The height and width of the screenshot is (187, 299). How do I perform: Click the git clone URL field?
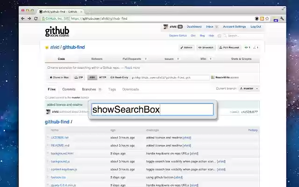pyautogui.click(x=170, y=78)
